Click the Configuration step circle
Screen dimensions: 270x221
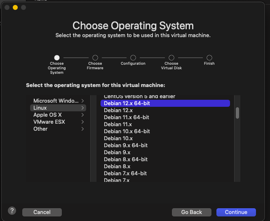[133, 58]
